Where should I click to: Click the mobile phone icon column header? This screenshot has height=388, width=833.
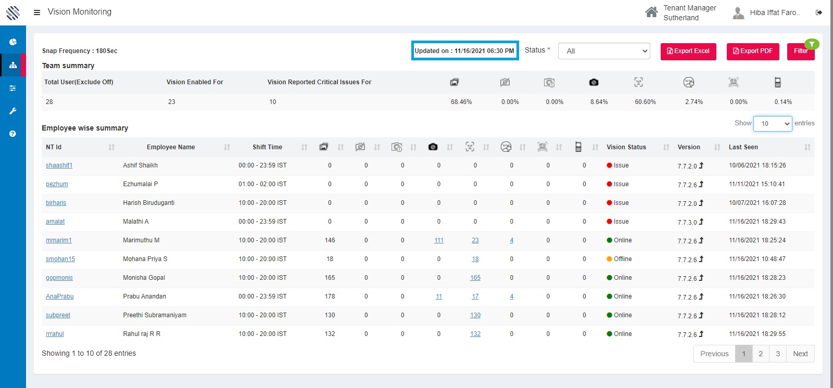(x=578, y=147)
